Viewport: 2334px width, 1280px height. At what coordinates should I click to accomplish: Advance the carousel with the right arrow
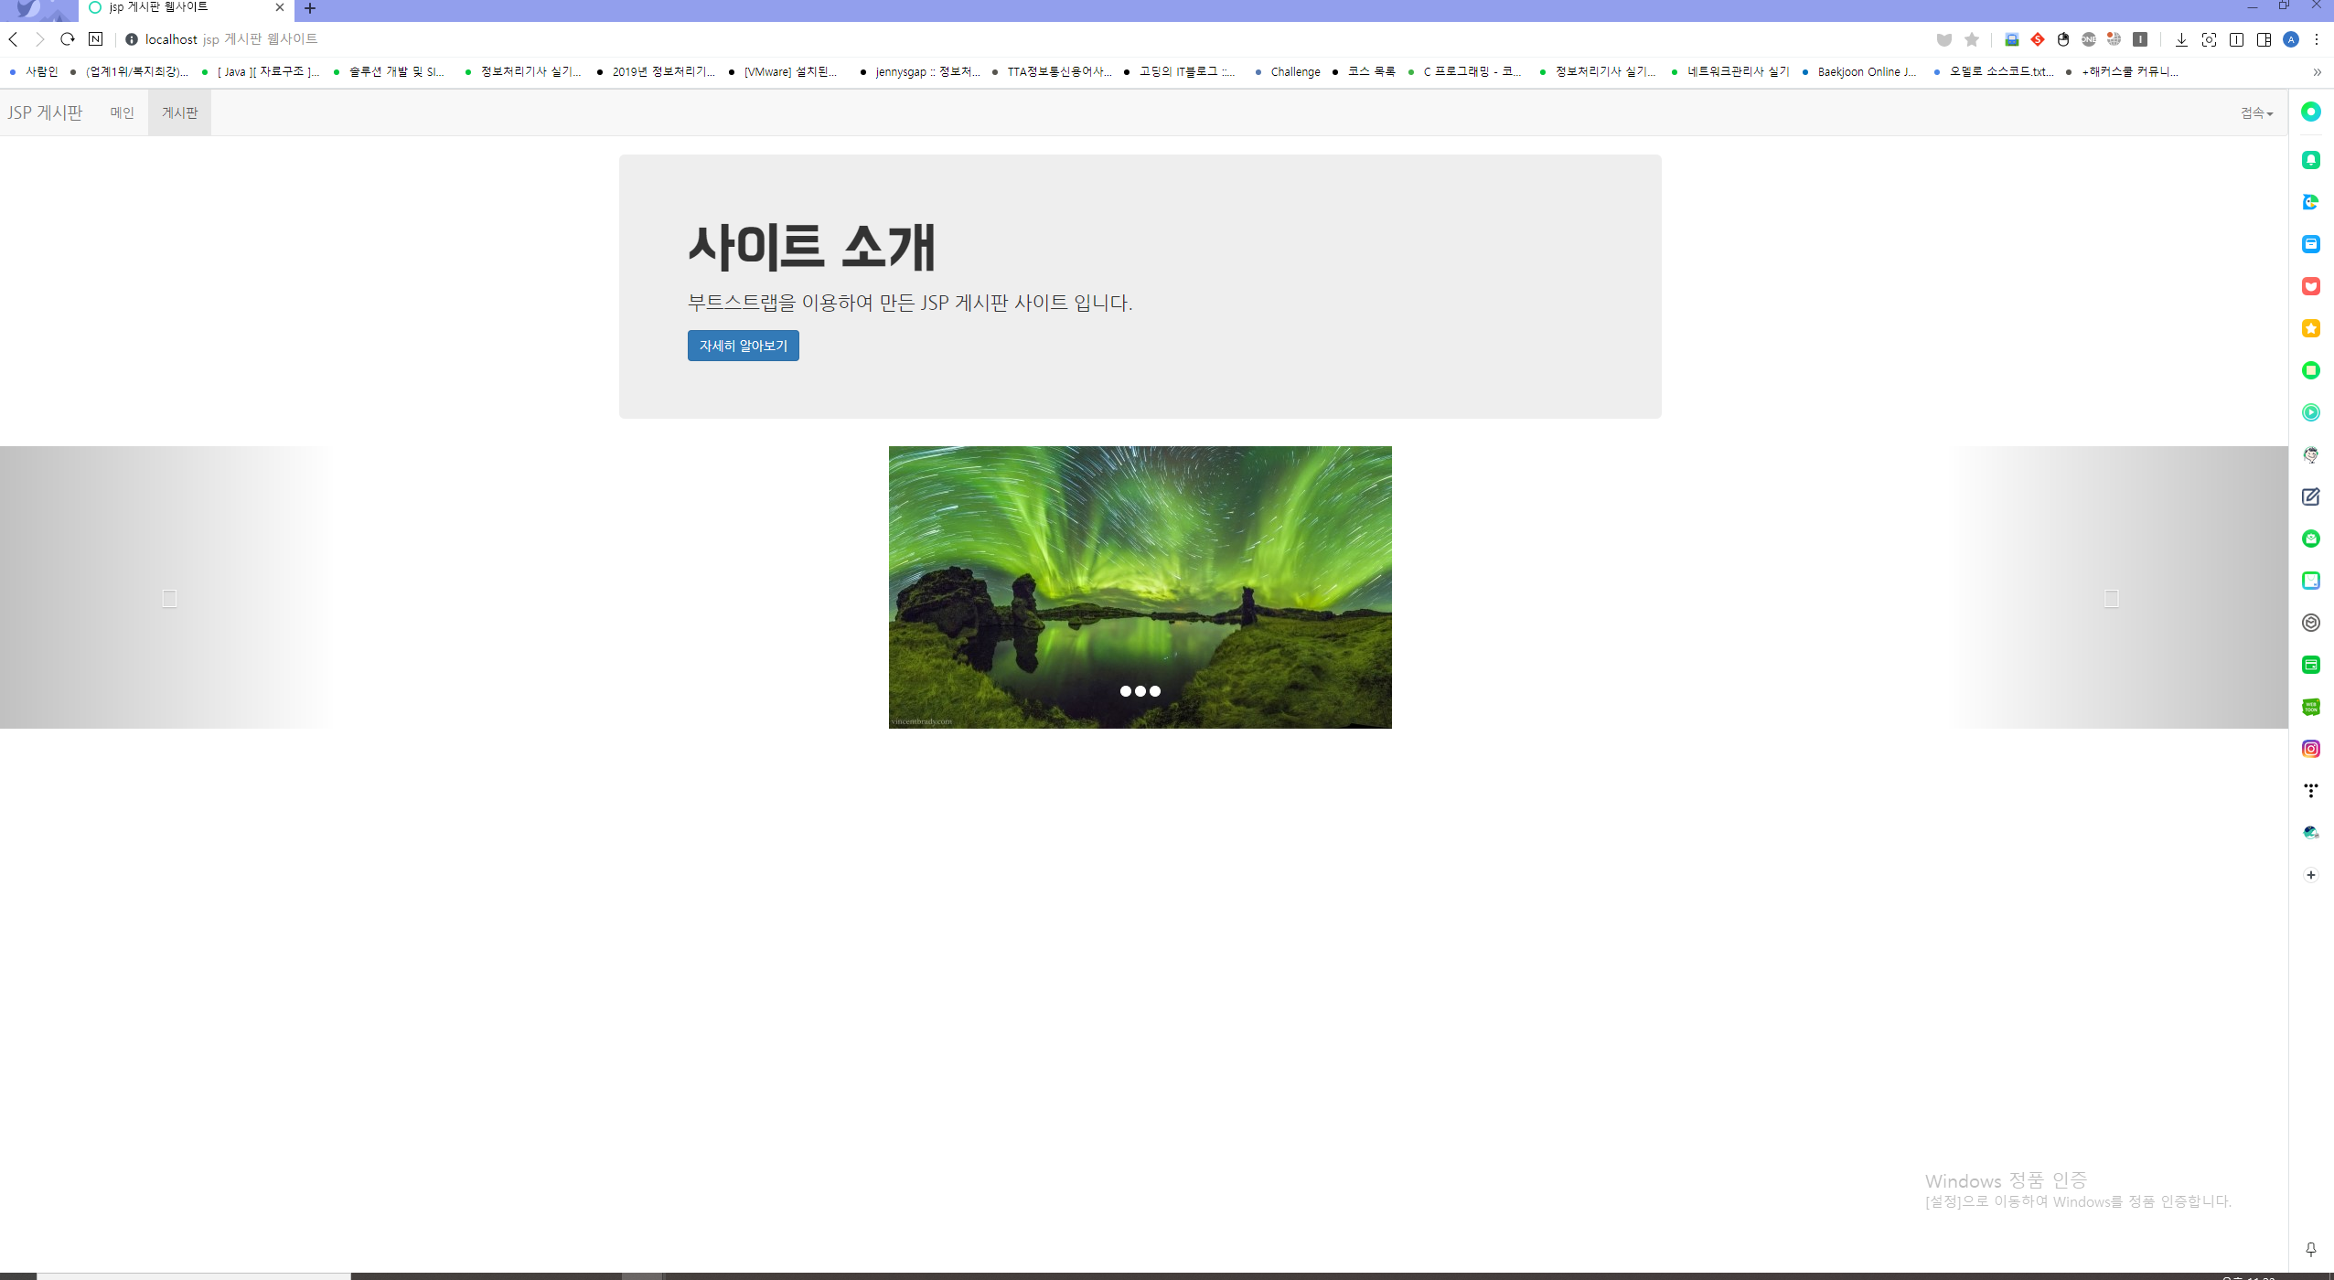pyautogui.click(x=2110, y=598)
